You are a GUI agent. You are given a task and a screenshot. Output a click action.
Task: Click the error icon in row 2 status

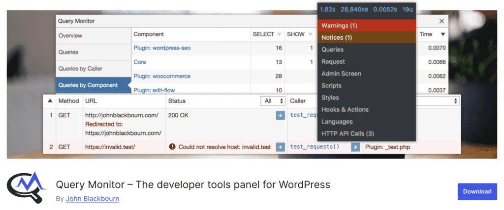tap(172, 147)
